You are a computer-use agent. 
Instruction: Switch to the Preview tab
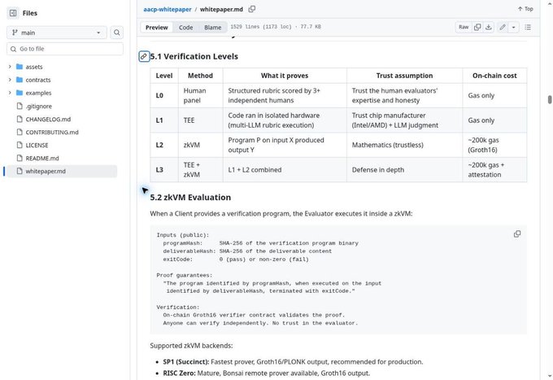click(157, 27)
